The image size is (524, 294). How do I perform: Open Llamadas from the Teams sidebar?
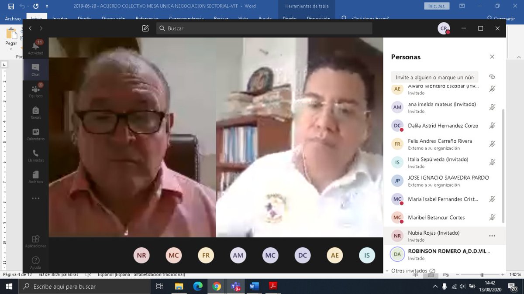[35, 154]
